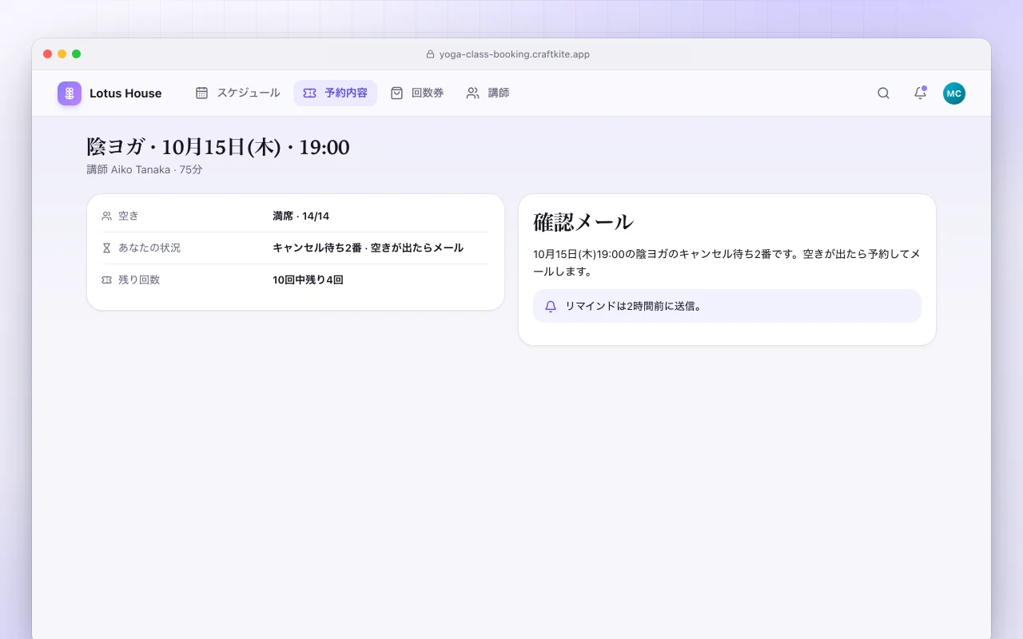Click the calendar icon beside スケジュール

(202, 93)
